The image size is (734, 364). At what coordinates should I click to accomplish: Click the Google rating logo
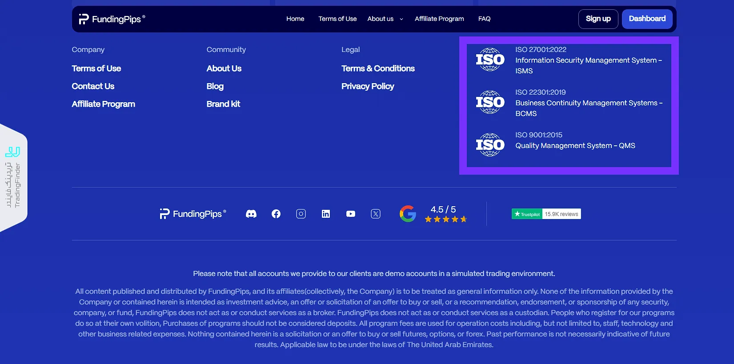408,214
